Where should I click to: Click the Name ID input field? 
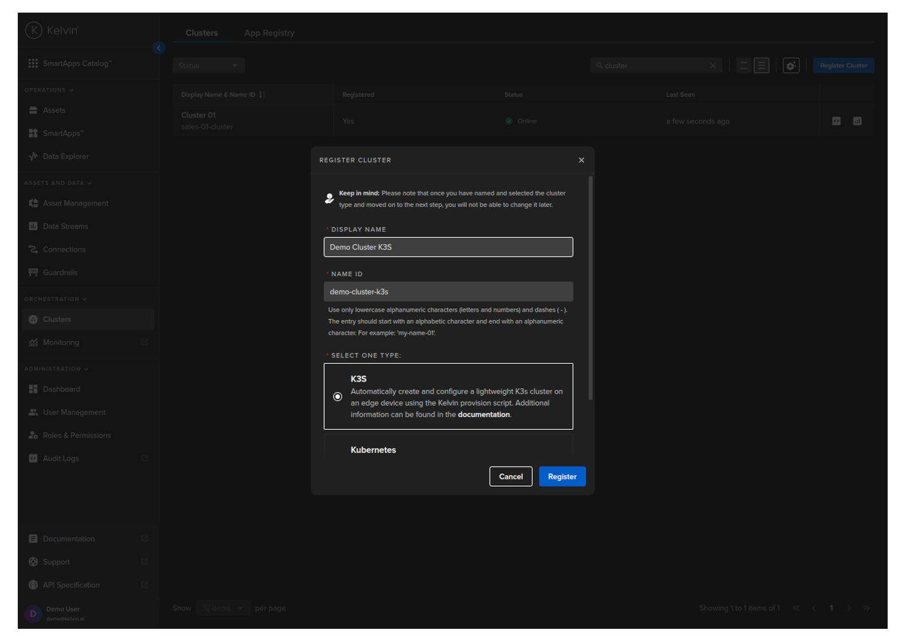point(448,292)
